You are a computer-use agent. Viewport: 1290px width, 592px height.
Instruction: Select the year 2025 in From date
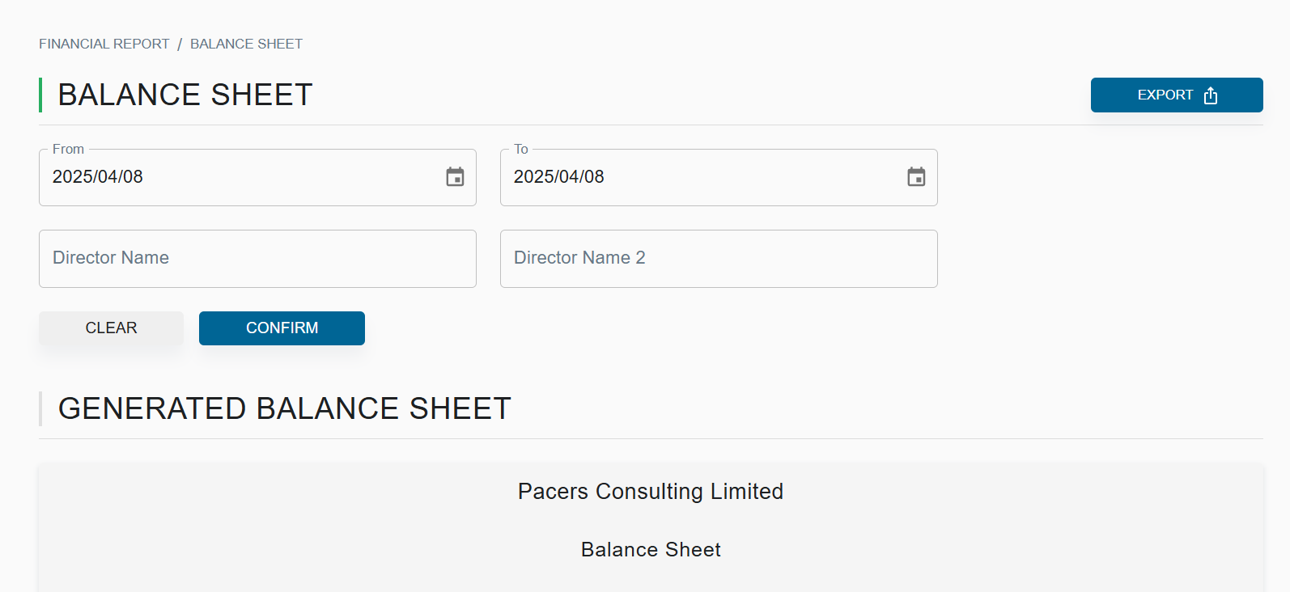point(71,176)
